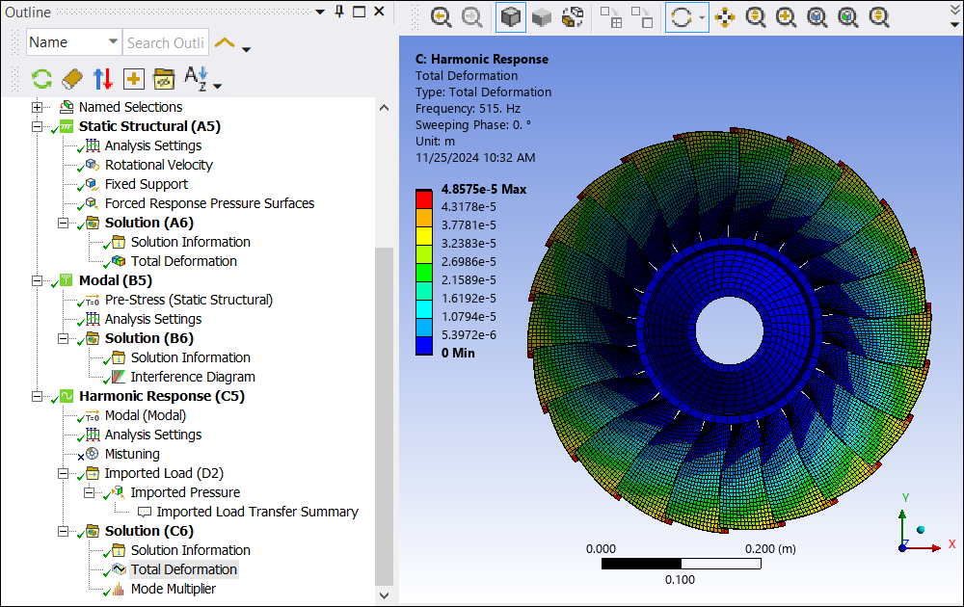964x607 pixels.
Task: Select Total Deformation under Solution (C6)
Action: (183, 569)
